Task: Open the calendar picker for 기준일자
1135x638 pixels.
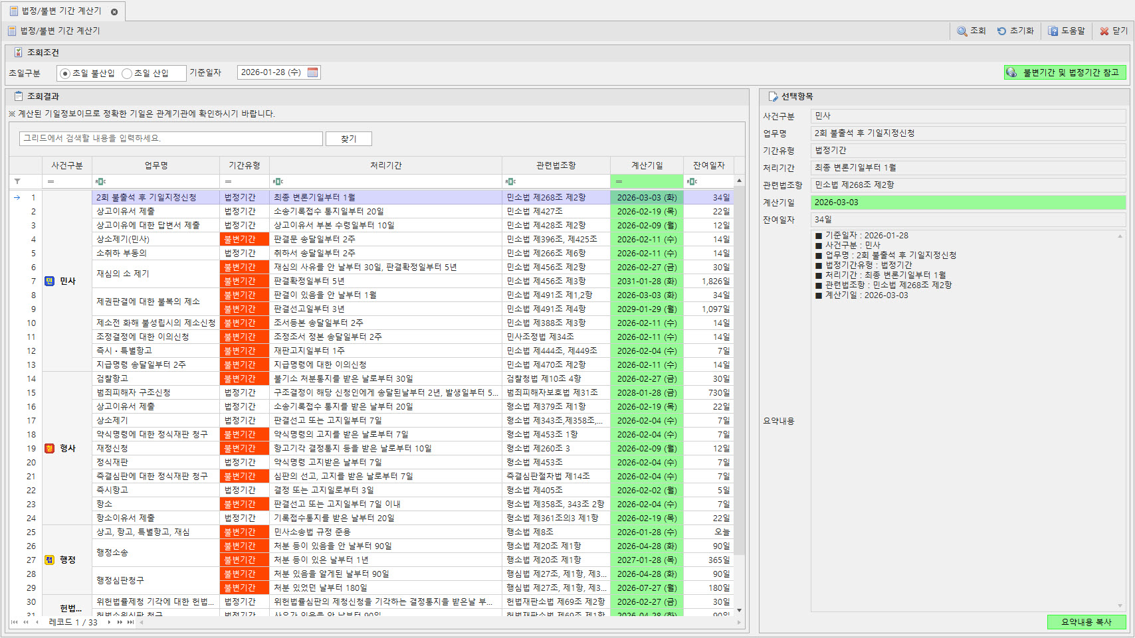Action: pos(313,72)
